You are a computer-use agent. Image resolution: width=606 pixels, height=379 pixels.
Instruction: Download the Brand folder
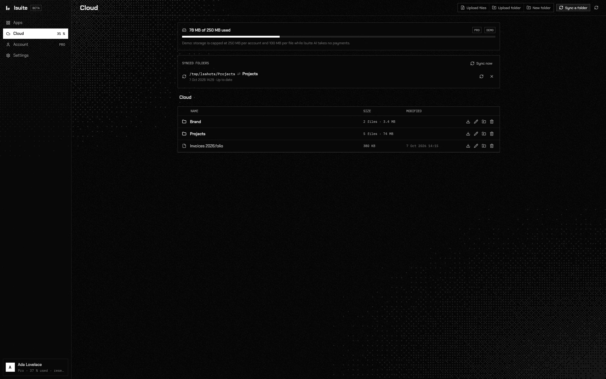(x=468, y=122)
